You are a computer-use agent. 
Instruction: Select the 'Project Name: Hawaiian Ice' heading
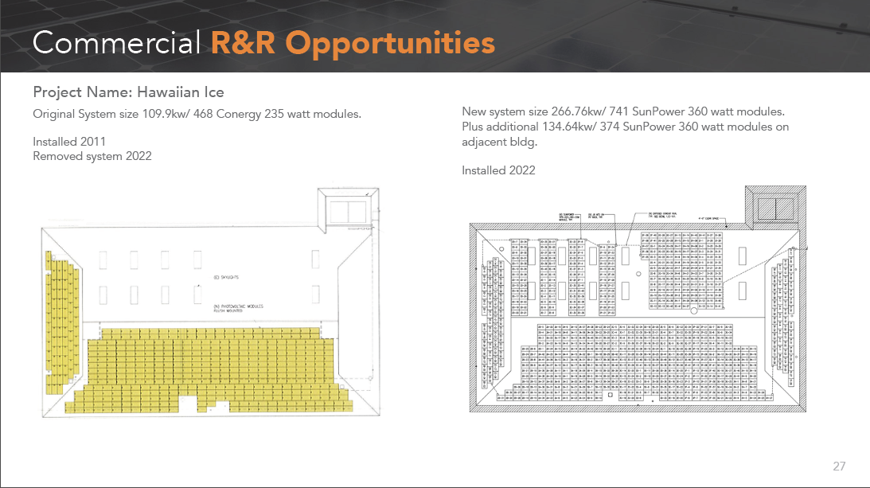128,92
